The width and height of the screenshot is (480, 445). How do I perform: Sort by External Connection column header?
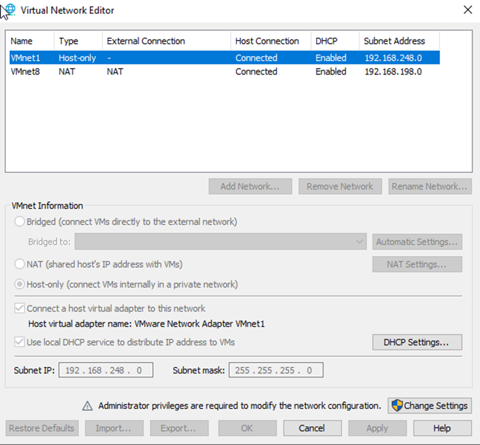(x=167, y=41)
